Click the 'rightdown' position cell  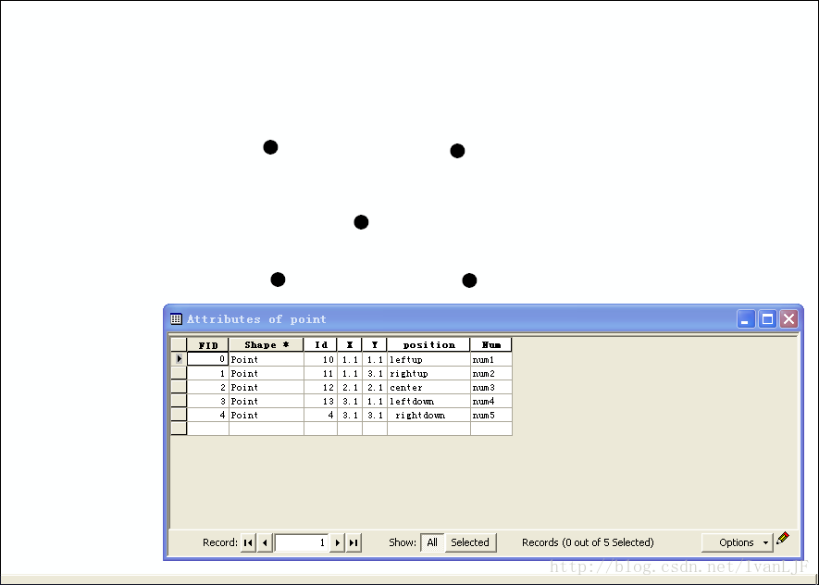[428, 415]
